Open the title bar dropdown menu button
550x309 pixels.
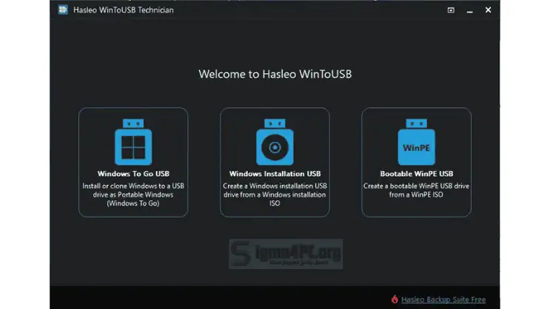pos(451,10)
